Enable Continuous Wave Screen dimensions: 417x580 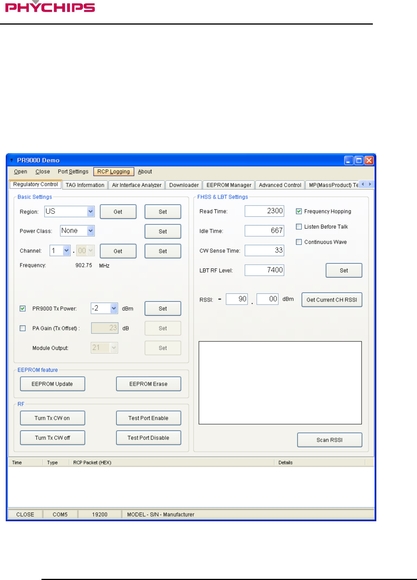tap(299, 242)
